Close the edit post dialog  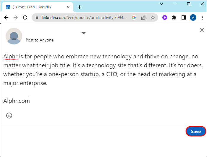click(x=202, y=30)
